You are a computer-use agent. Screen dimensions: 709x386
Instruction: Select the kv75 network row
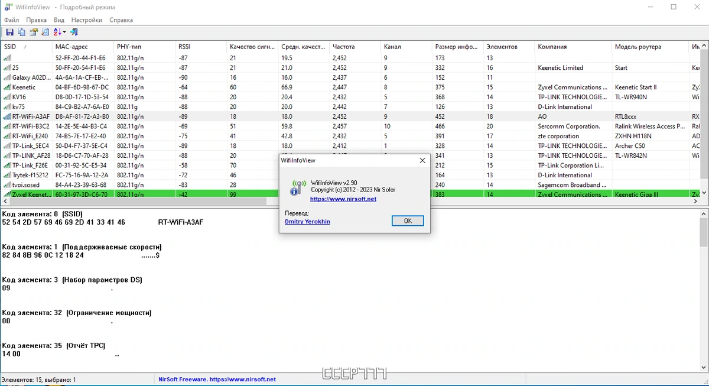click(x=351, y=106)
